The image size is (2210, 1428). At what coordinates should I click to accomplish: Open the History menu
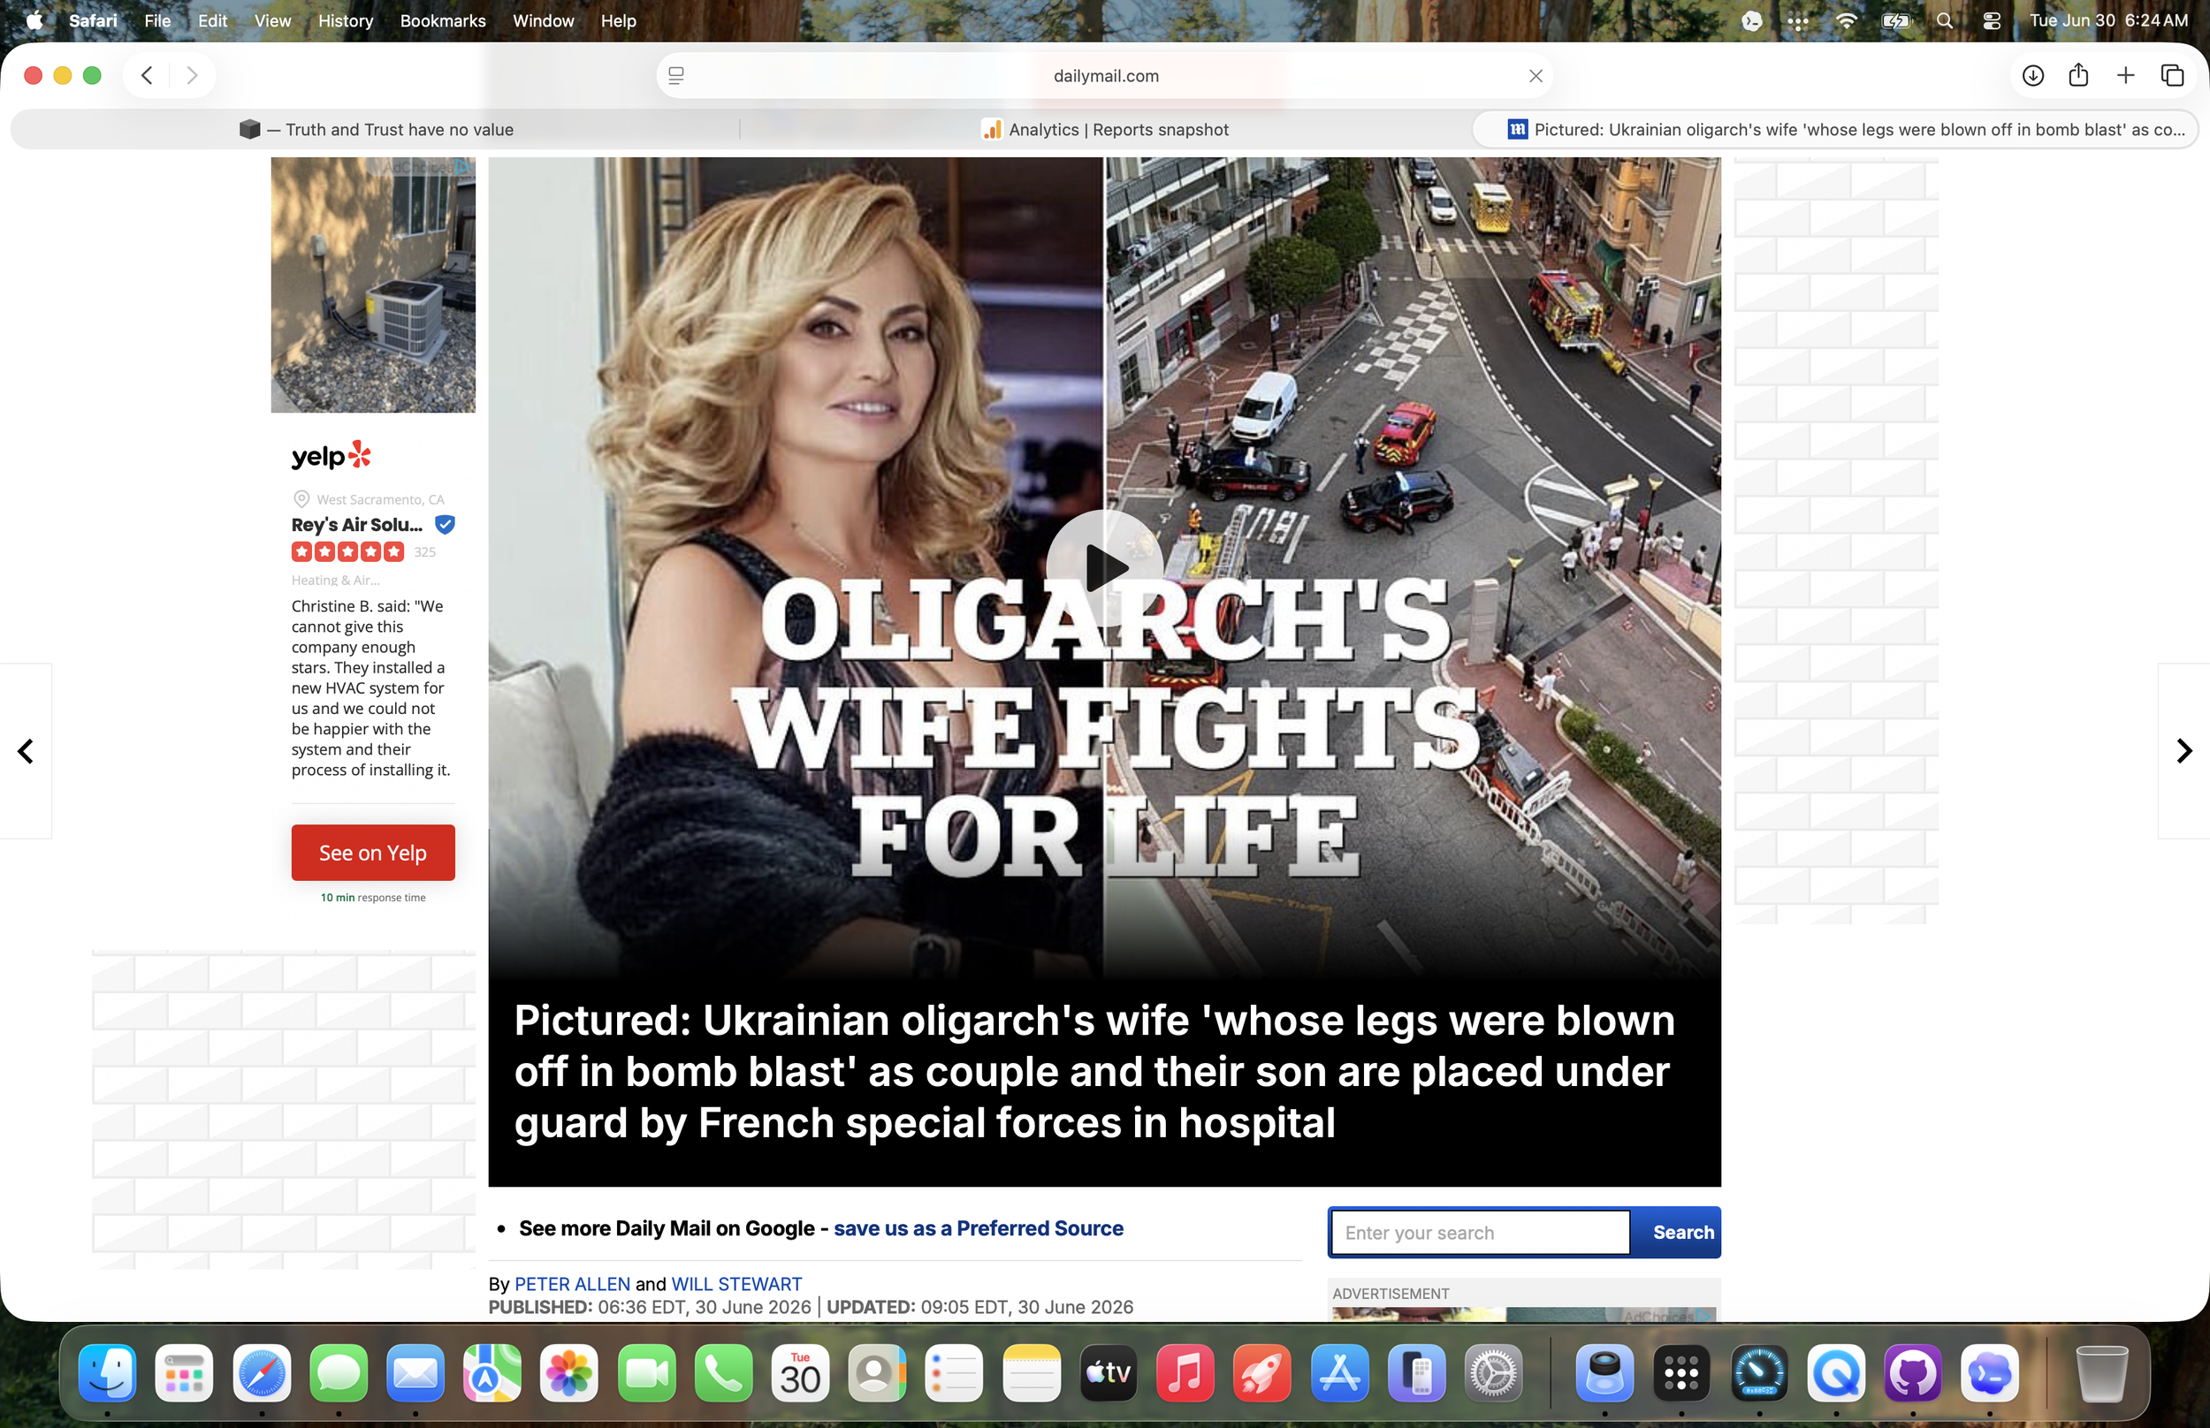pyautogui.click(x=346, y=20)
